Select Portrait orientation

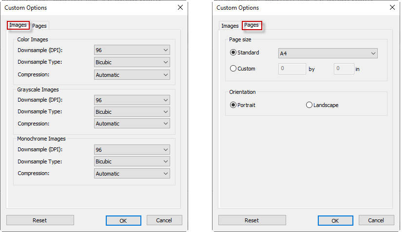(x=233, y=105)
